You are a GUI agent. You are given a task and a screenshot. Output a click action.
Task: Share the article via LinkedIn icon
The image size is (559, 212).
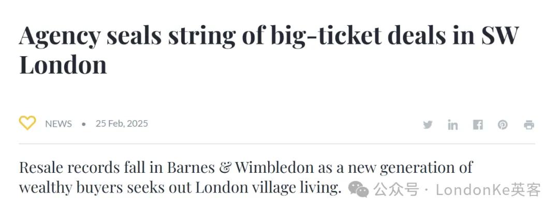453,125
